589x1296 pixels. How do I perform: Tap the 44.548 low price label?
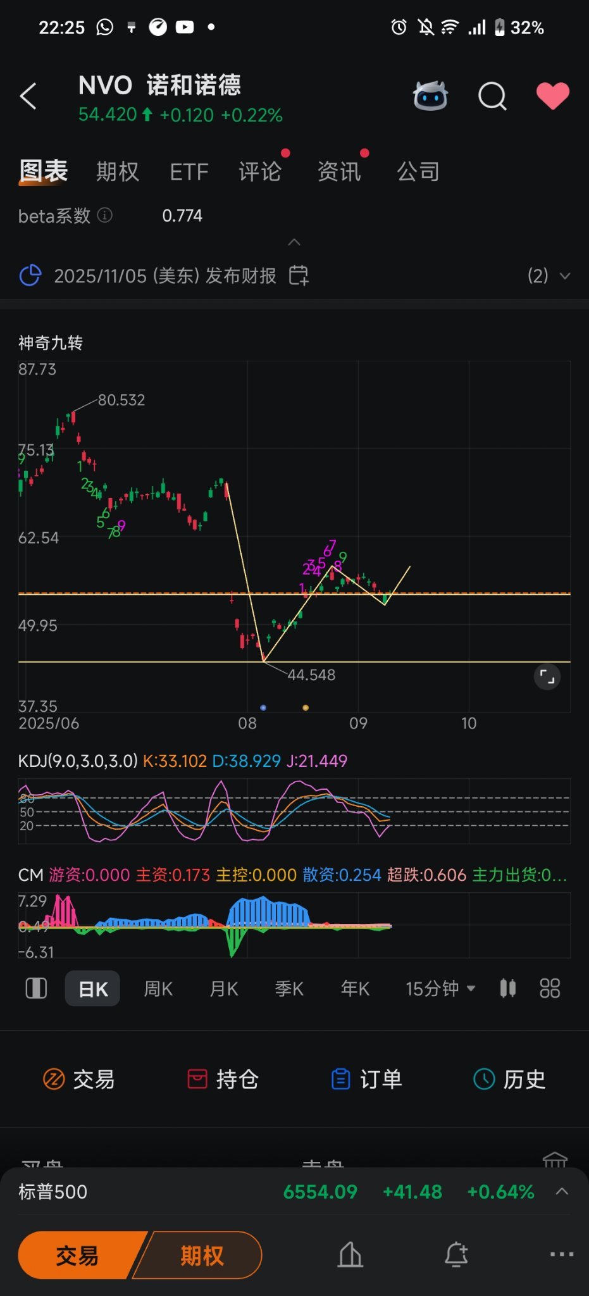pyautogui.click(x=311, y=675)
